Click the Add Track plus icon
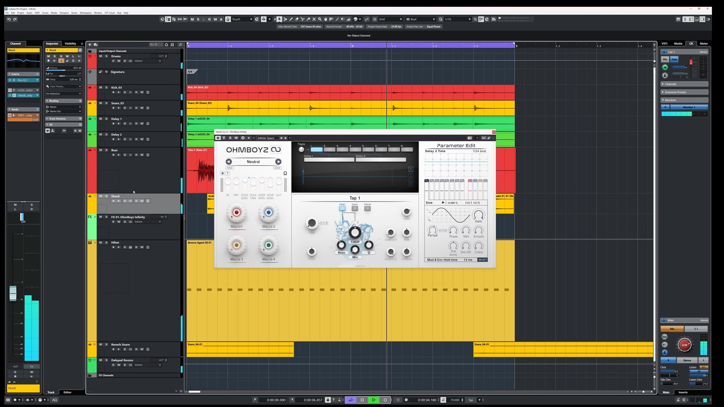The height and width of the screenshot is (407, 724). [x=90, y=44]
